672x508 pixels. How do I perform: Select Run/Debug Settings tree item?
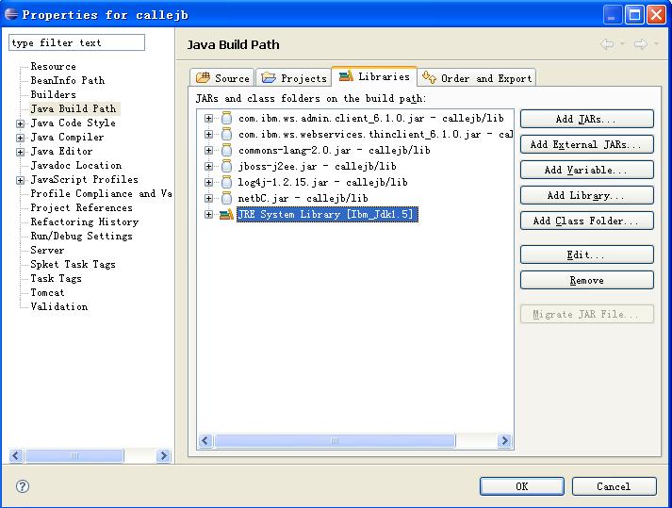(81, 237)
